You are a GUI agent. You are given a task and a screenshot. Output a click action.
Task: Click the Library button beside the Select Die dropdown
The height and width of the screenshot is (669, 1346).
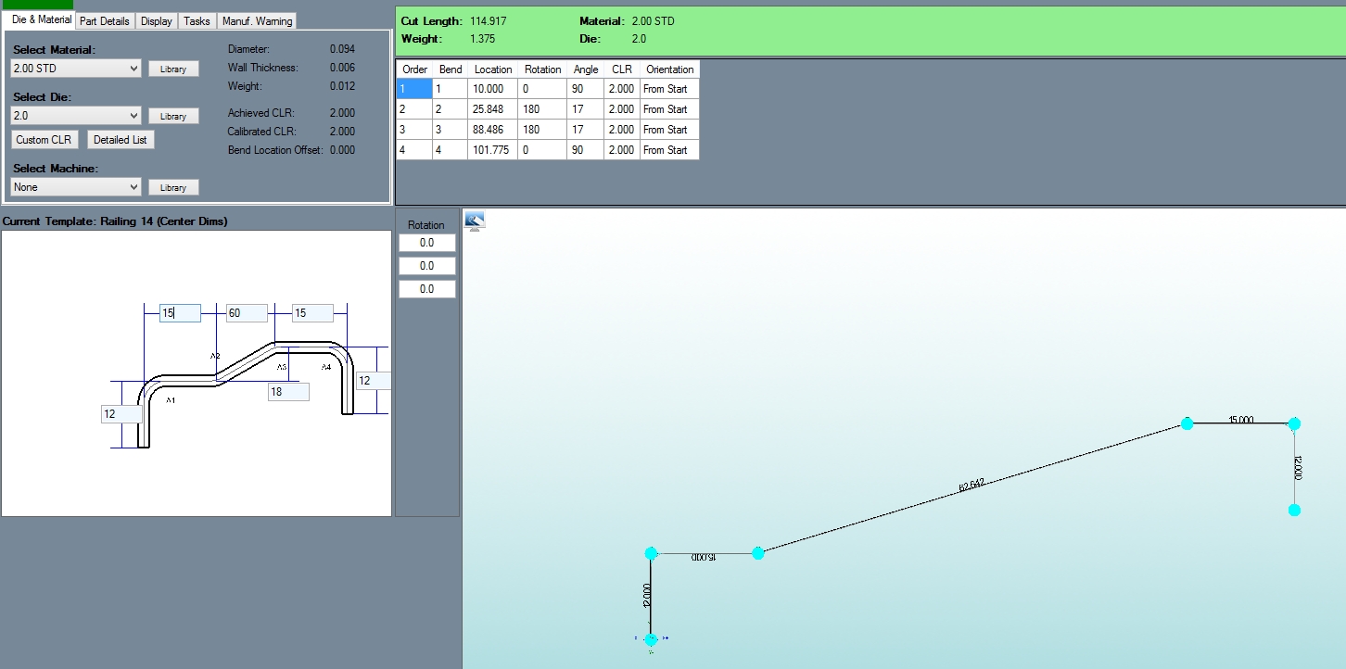coord(173,116)
